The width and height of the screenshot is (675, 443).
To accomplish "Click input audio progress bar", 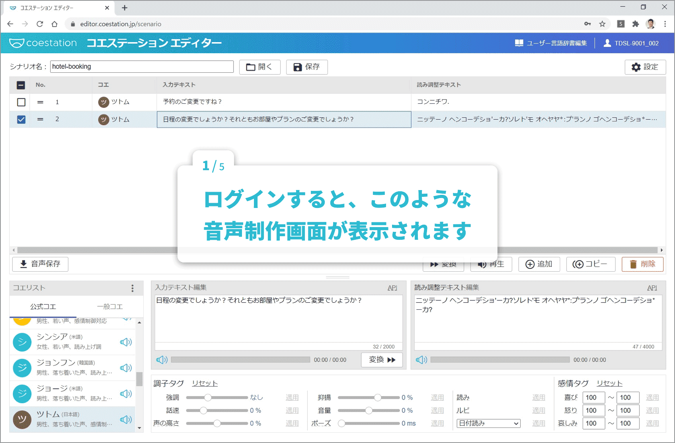I will click(x=240, y=360).
